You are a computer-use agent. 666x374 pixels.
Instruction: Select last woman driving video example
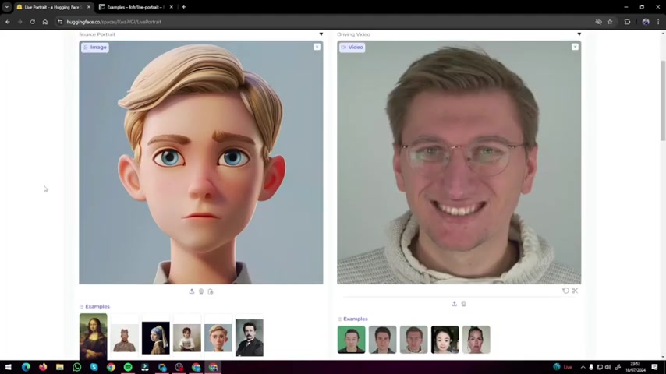coord(476,340)
